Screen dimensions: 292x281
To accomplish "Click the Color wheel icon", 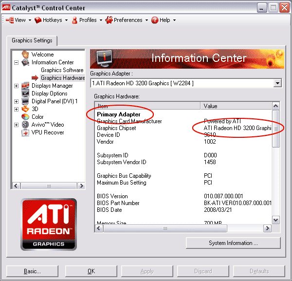I will 25,117.
